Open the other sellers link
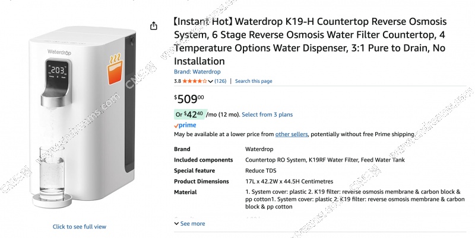The image size is (475, 238). coord(291,134)
